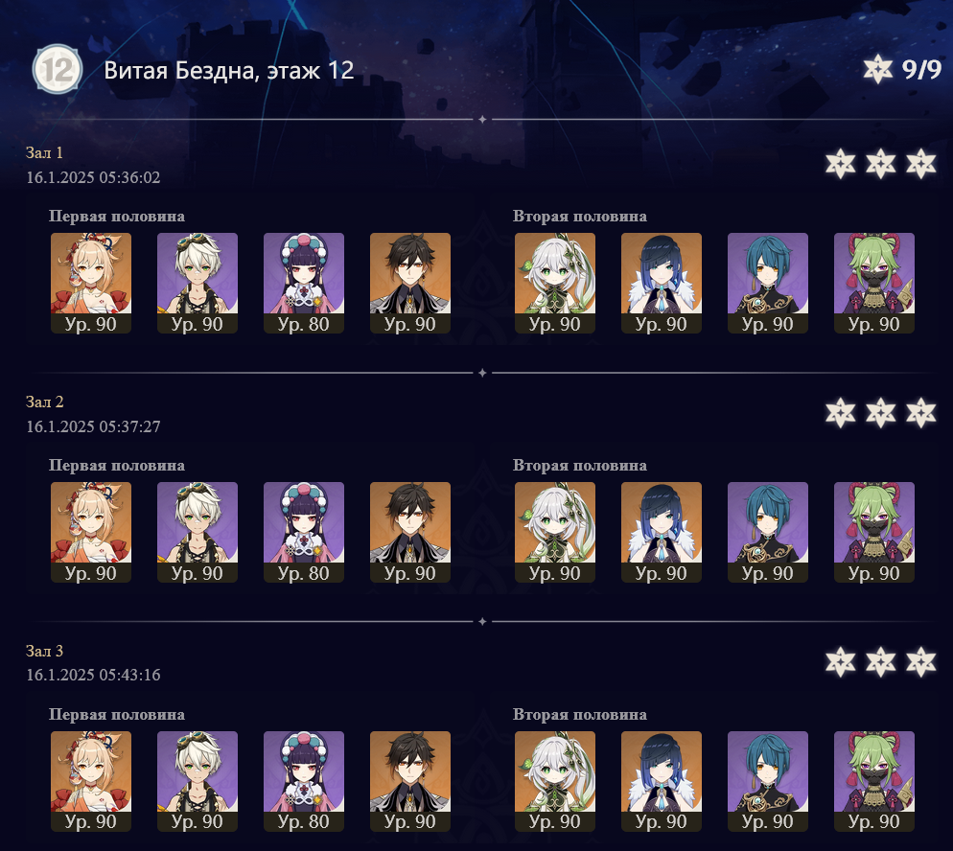The width and height of the screenshot is (953, 851).
Task: Click the Зал 3 timestamp 05:43:16
Action: coord(130,675)
